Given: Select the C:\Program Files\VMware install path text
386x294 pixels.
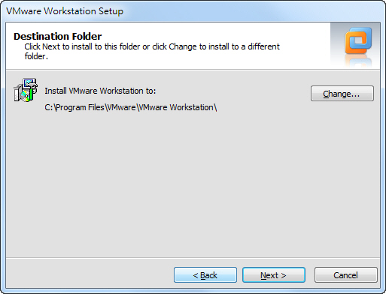Looking at the screenshot, I should coord(131,107).
